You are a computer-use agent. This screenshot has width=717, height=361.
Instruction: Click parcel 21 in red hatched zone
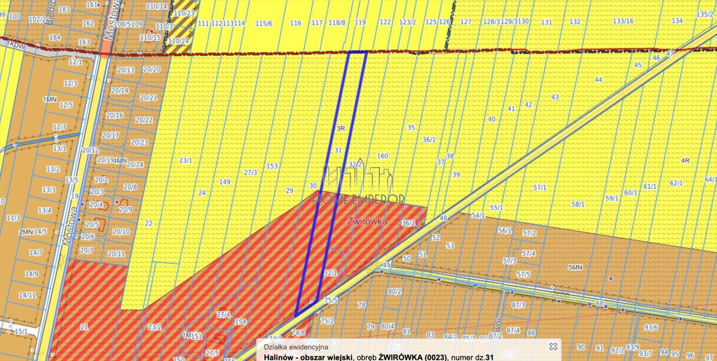[84, 327]
